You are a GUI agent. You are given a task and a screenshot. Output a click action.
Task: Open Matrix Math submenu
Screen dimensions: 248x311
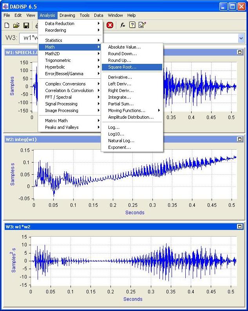[x=71, y=121]
